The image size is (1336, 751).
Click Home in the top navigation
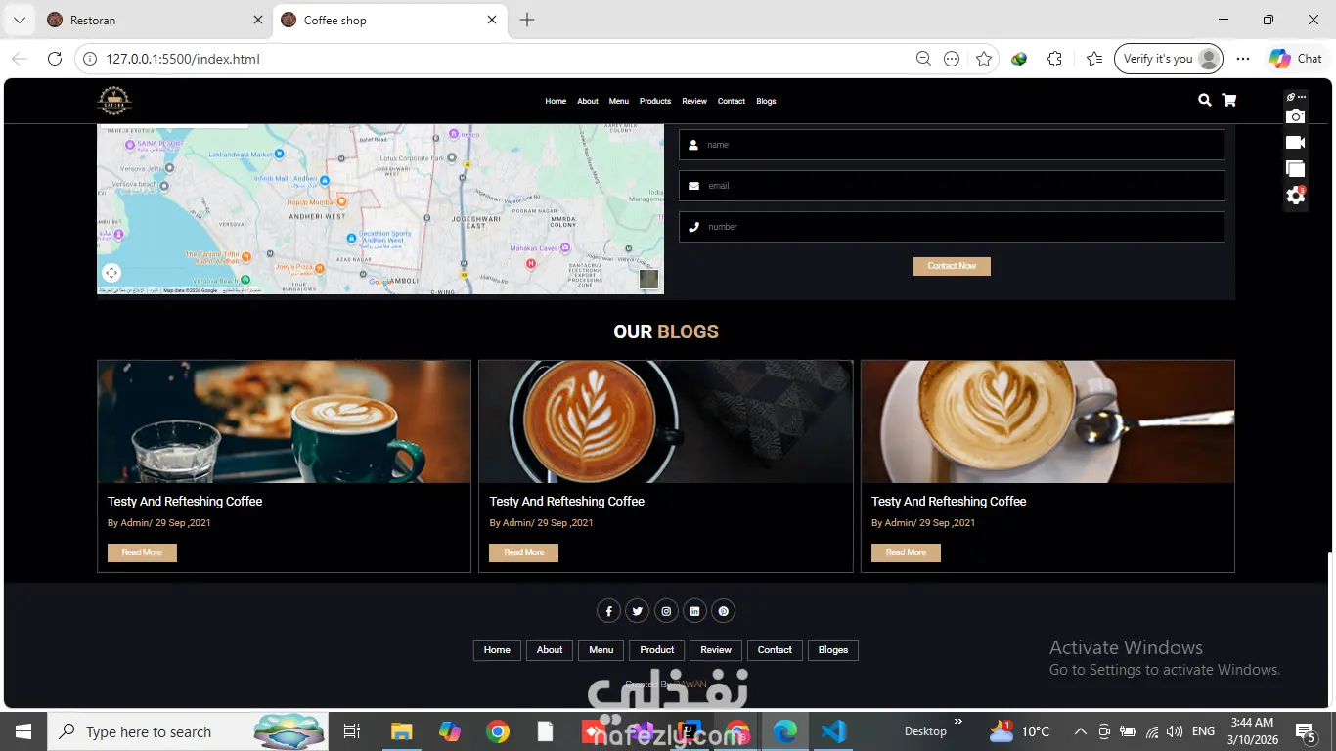(556, 101)
